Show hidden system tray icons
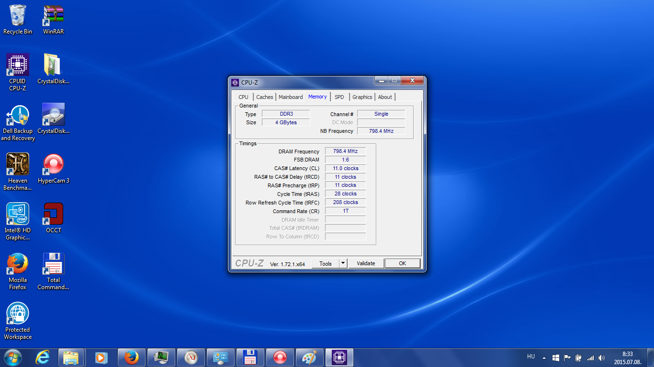 544,357
